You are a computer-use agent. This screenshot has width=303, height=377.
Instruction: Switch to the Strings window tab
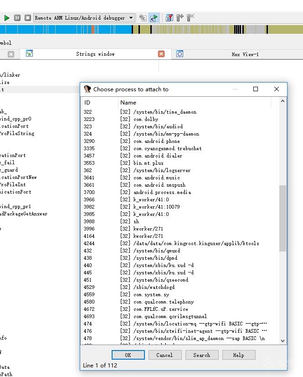tap(95, 54)
